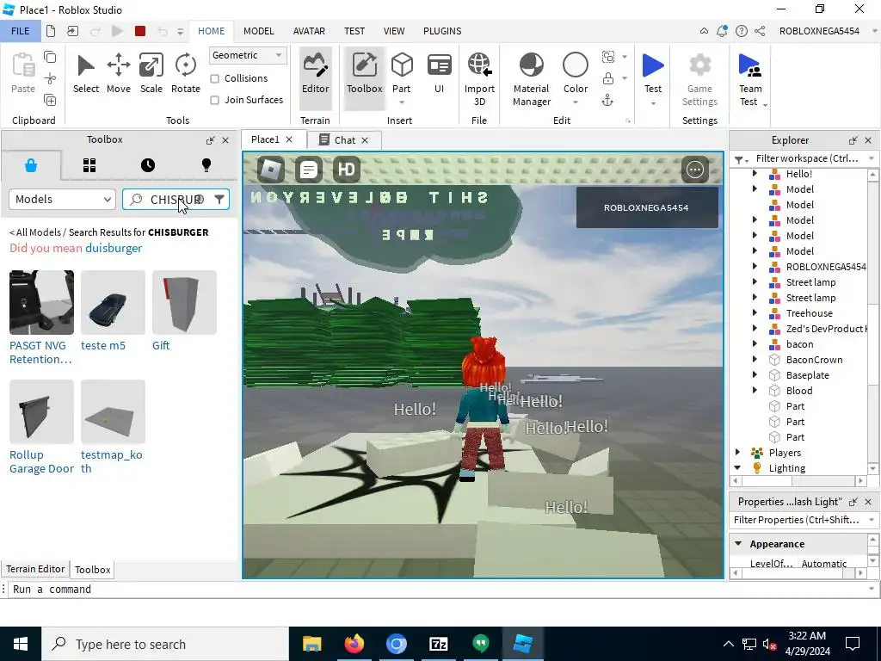The width and height of the screenshot is (881, 661).
Task: Collapse the Appearance properties section
Action: click(x=738, y=544)
